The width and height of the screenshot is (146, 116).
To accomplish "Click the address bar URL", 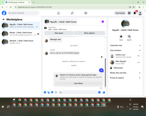I will [35, 7].
